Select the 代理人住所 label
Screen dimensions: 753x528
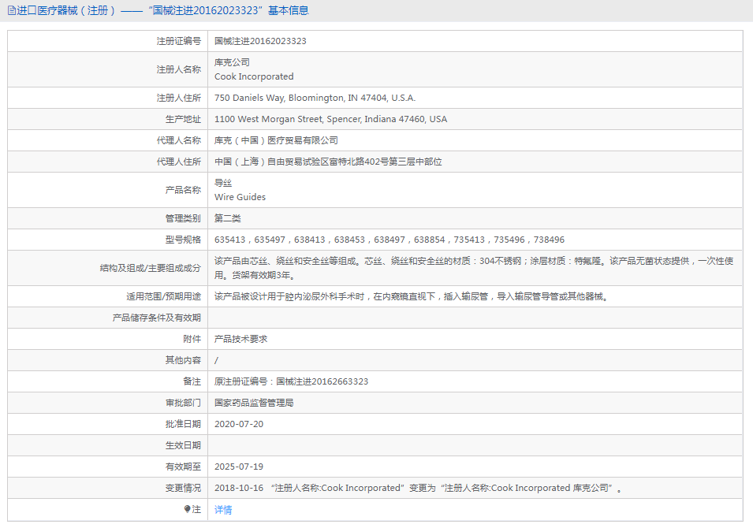179,162
